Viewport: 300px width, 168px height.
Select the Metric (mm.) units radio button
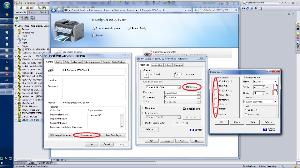tap(246, 114)
